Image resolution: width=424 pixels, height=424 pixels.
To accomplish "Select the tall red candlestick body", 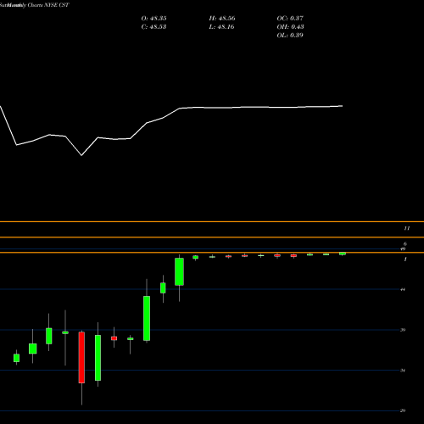I will (81, 358).
